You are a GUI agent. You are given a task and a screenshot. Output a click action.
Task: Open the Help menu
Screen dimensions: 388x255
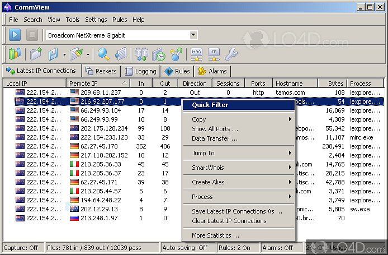138,20
